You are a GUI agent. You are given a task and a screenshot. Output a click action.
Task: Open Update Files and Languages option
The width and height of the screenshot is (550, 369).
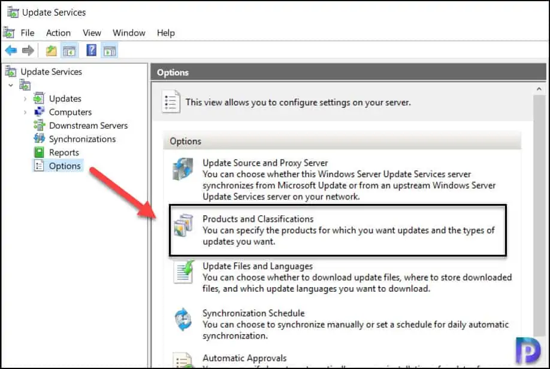(258, 266)
